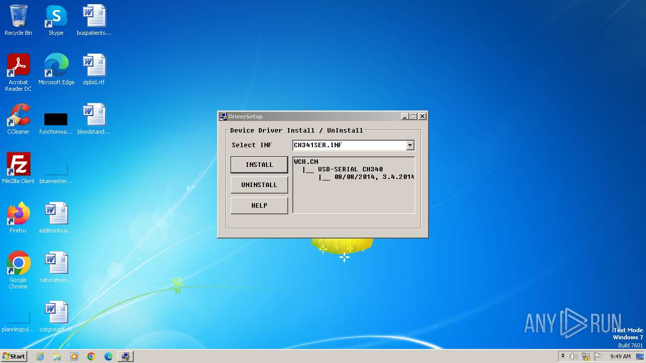
Task: Open zipbid.rtf file icon
Action: (94, 70)
